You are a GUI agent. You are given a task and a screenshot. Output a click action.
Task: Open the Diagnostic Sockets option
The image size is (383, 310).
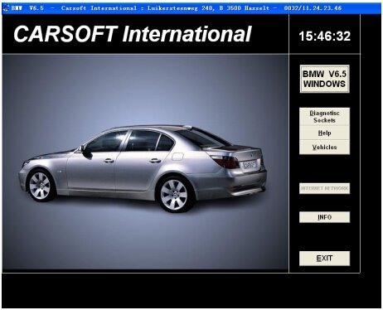coord(324,117)
